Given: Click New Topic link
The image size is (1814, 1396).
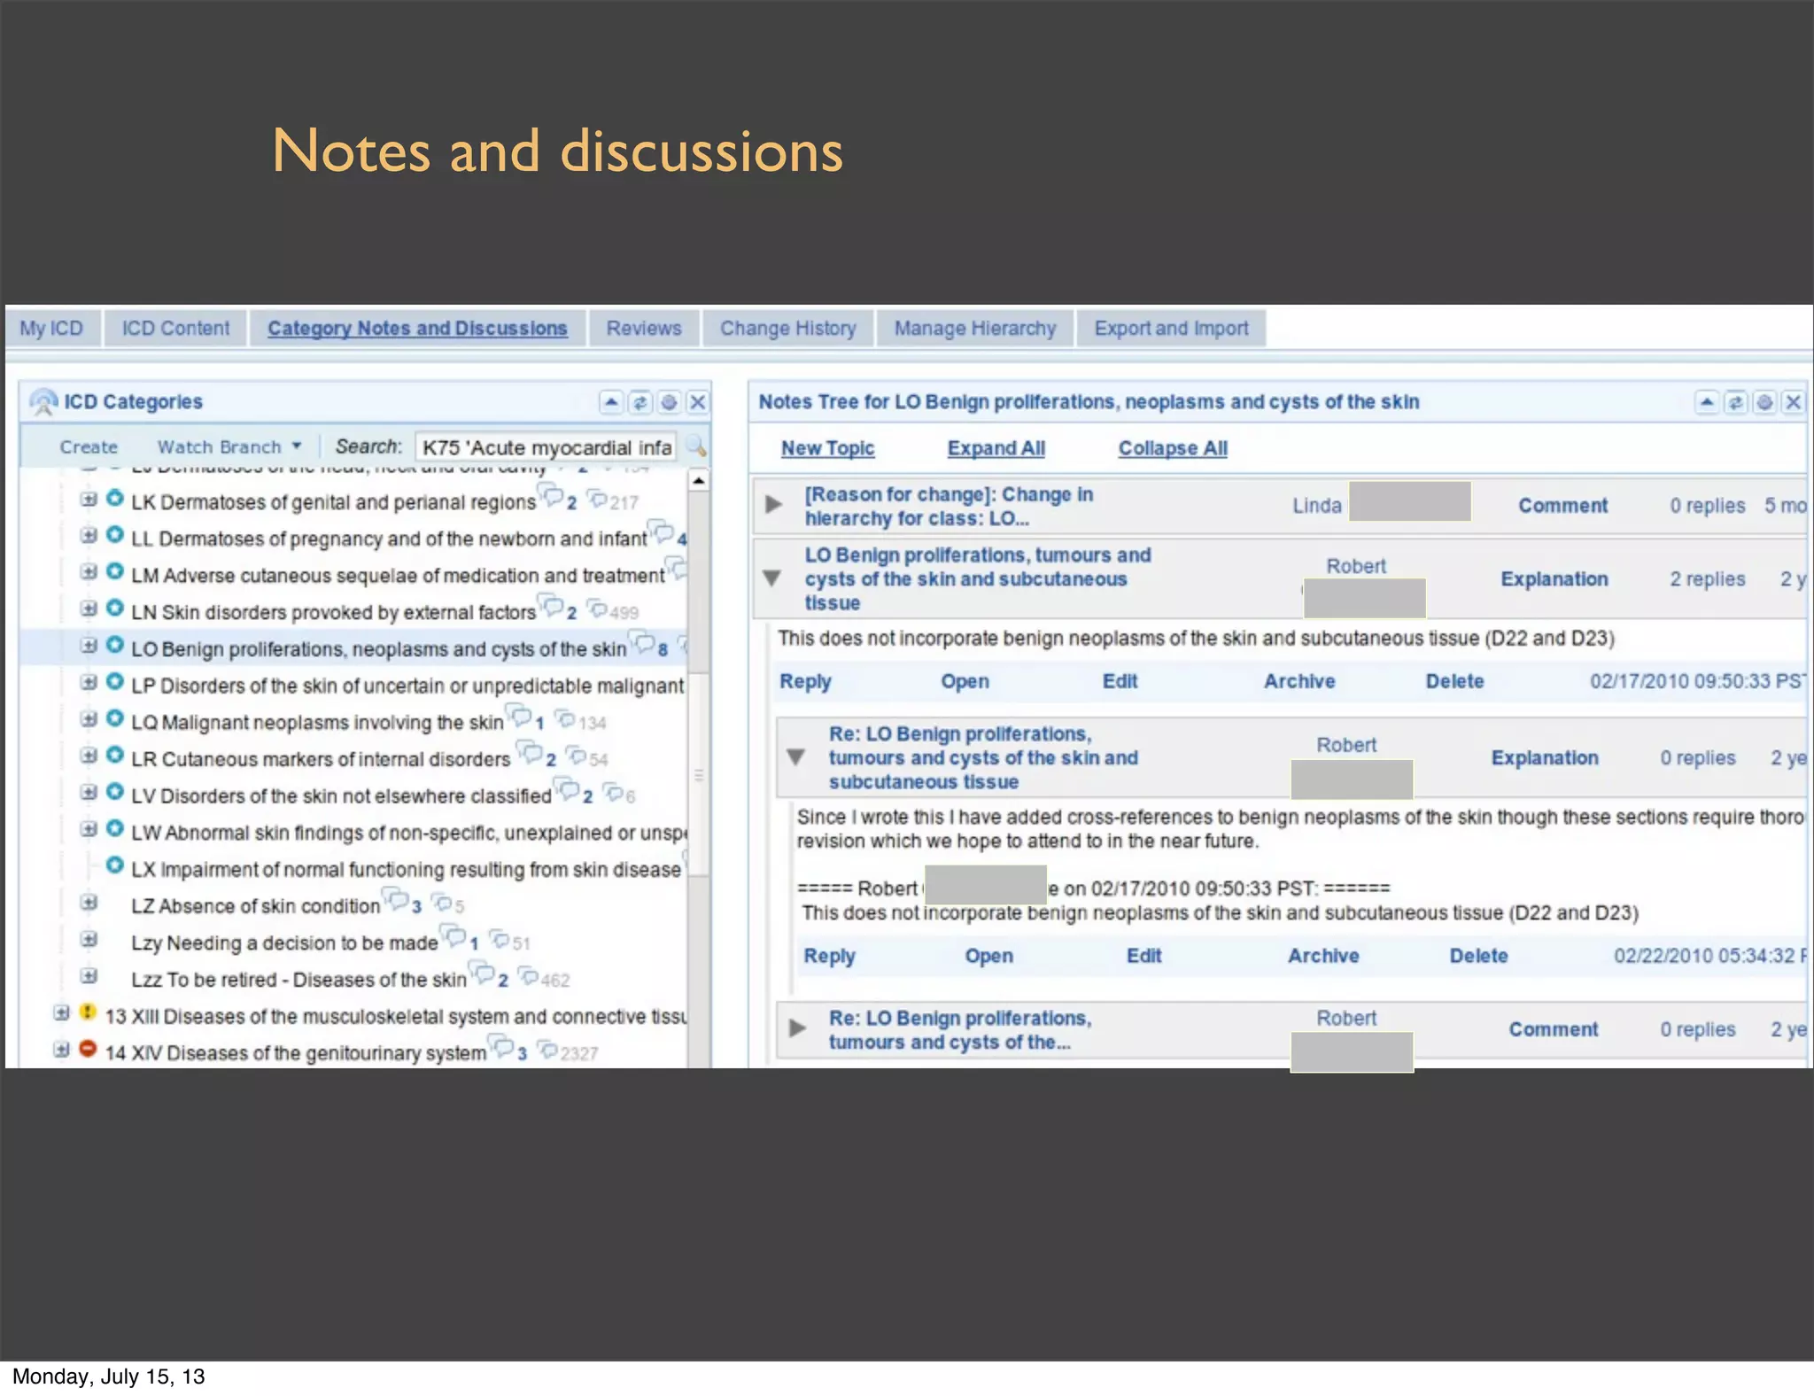Looking at the screenshot, I should click(827, 448).
